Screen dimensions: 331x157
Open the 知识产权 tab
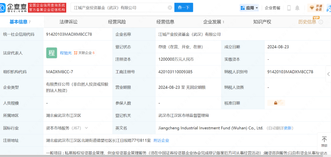(x=262, y=22)
